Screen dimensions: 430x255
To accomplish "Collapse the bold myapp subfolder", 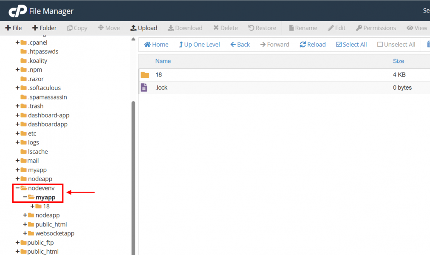I will (x=25, y=197).
